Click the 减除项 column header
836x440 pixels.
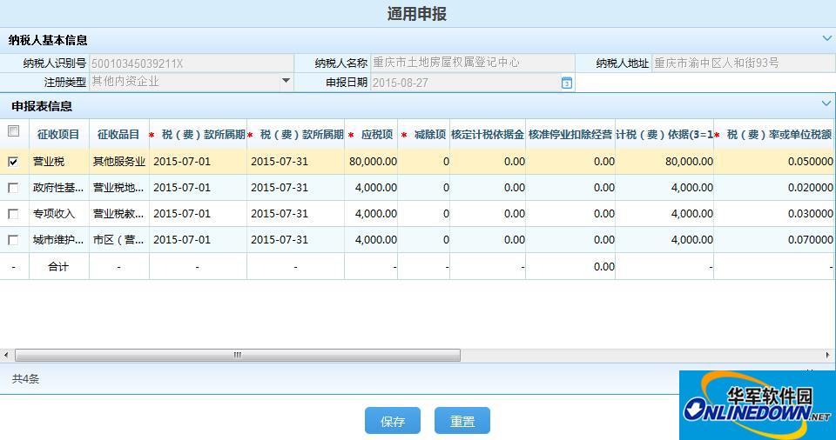(424, 135)
